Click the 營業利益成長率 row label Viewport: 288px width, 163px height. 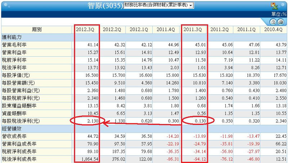[19, 144]
